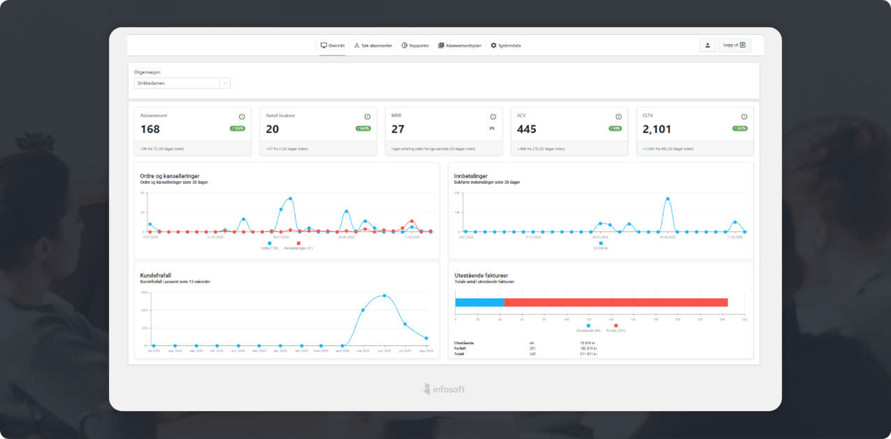Image resolution: width=891 pixels, height=439 pixels.
Task: Click the June 2025 peak on Kundefrafall chart
Action: (384, 296)
